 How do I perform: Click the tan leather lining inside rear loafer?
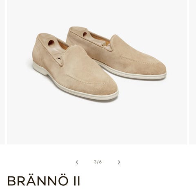click(99, 38)
